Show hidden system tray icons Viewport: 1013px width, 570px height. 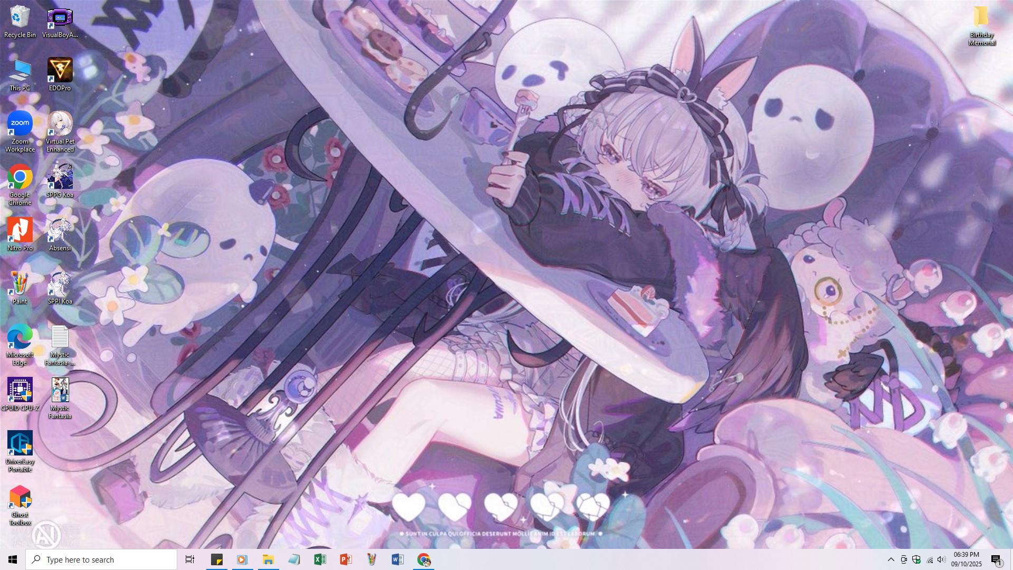point(891,559)
